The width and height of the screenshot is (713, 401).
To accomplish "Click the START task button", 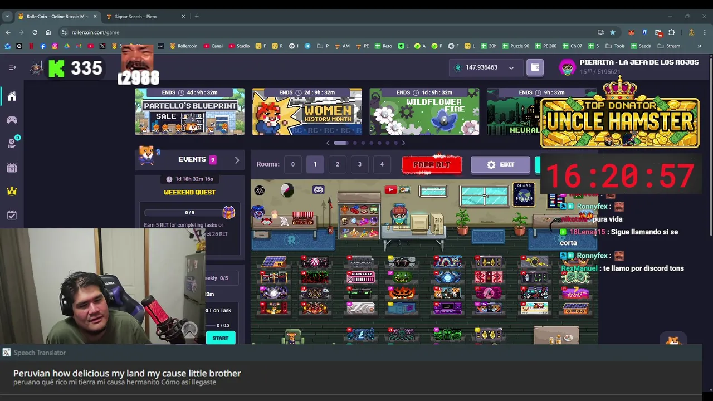I will [220, 338].
